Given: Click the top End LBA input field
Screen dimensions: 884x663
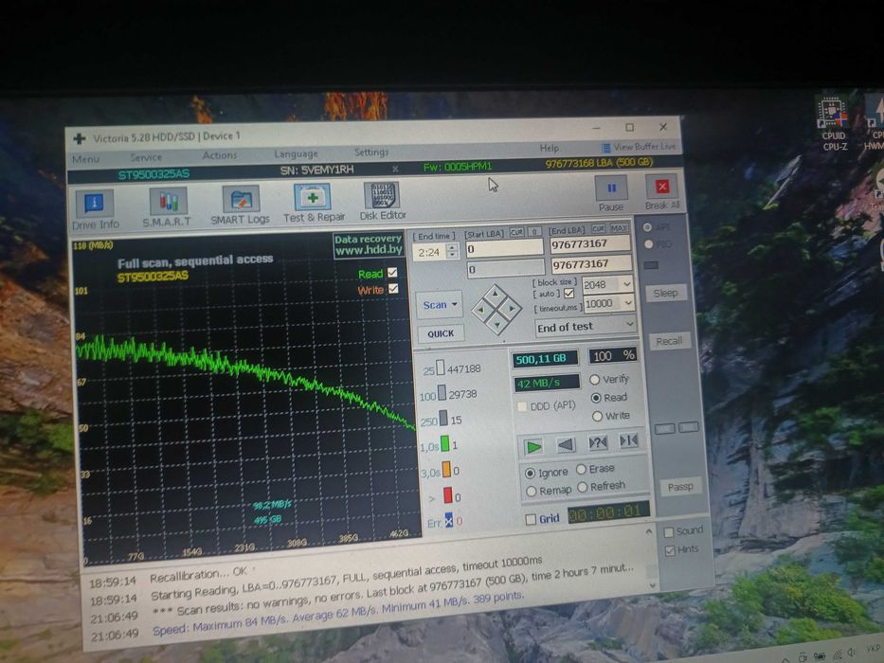Looking at the screenshot, I should pos(589,243).
